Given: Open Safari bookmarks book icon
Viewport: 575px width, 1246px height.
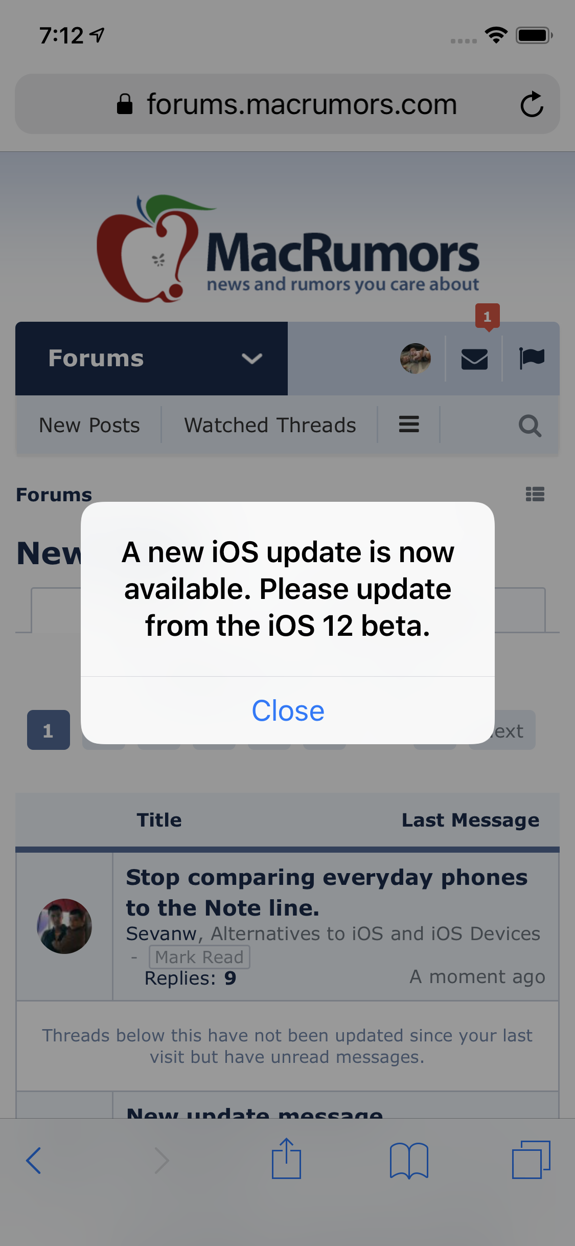Looking at the screenshot, I should (x=409, y=1160).
